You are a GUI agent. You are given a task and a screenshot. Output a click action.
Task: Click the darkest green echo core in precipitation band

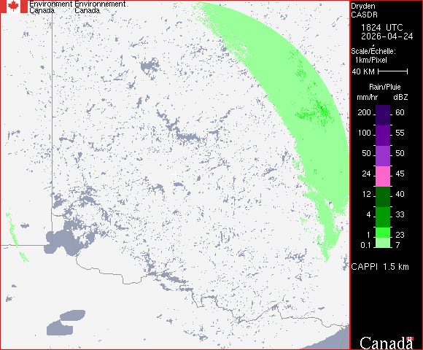[x=322, y=109]
